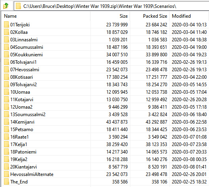Select the 18Patoniemi folder row
209x187 pixels.
[105, 152]
